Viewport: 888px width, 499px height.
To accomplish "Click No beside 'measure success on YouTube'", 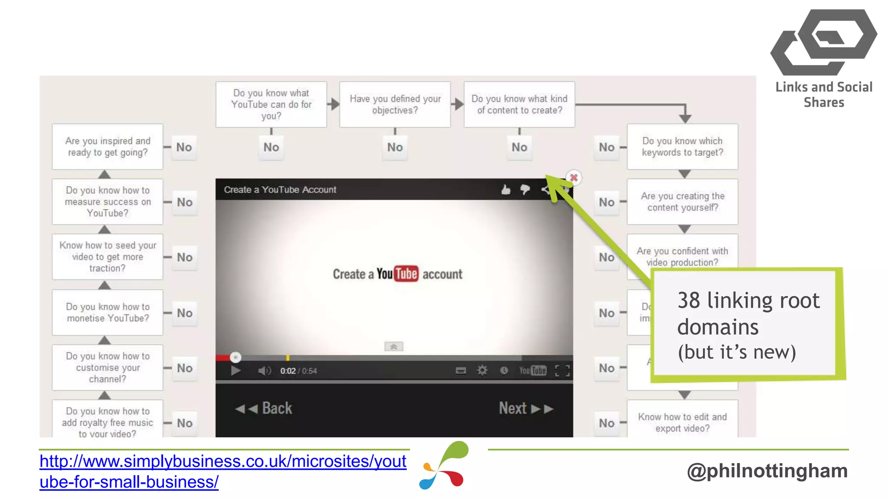I will click(185, 202).
